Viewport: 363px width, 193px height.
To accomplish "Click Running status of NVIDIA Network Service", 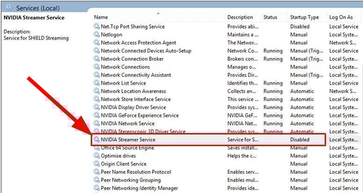I will (273, 123).
